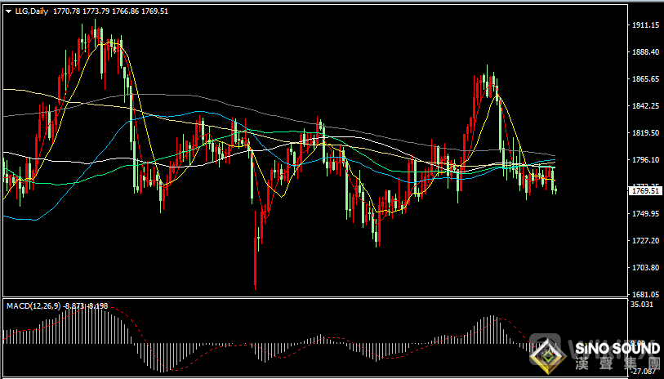The width and height of the screenshot is (664, 379).
Task: Click the current price tag 1769.31
Action: point(645,191)
